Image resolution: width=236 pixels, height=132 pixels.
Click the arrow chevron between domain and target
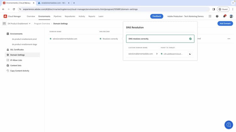(157, 54)
